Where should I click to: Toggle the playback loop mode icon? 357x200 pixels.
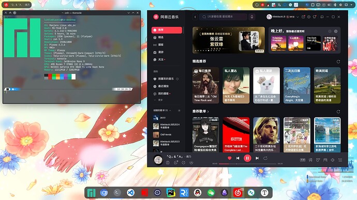point(265,158)
